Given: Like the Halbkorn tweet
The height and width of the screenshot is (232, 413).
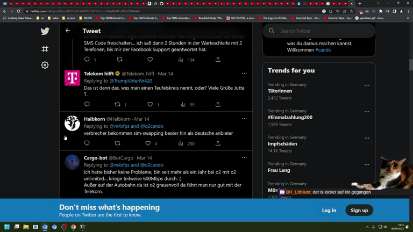Looking at the screenshot, I should (x=148, y=143).
